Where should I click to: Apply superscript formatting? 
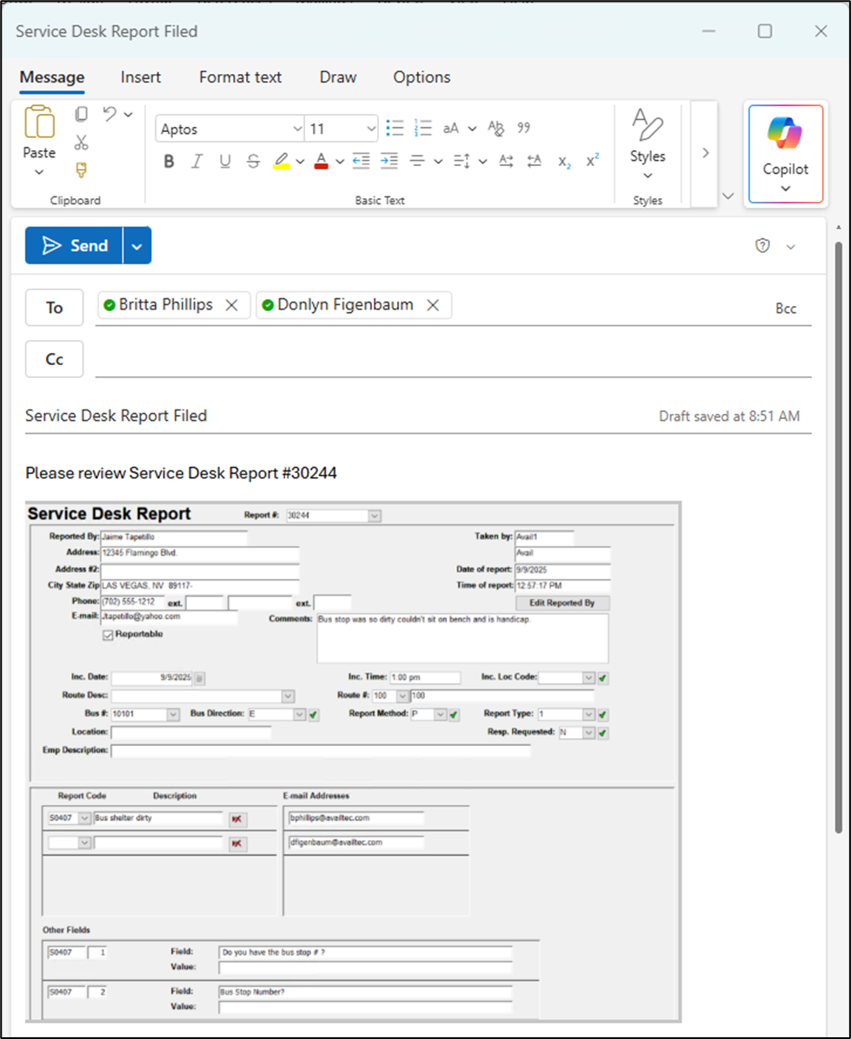593,161
